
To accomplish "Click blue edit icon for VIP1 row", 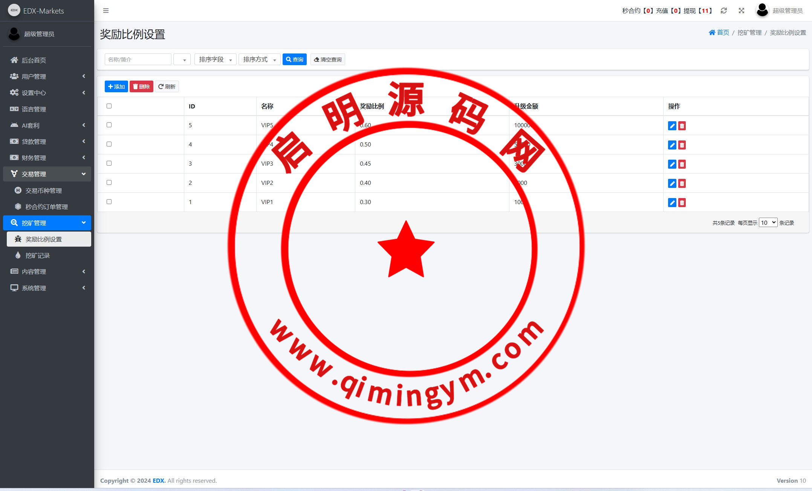I will pos(672,203).
